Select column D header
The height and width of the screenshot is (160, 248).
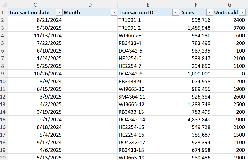point(90,5)
